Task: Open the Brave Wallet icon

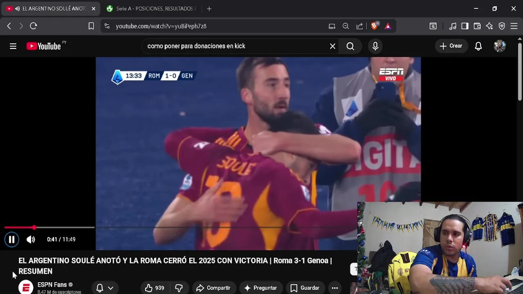Action: click(x=477, y=26)
